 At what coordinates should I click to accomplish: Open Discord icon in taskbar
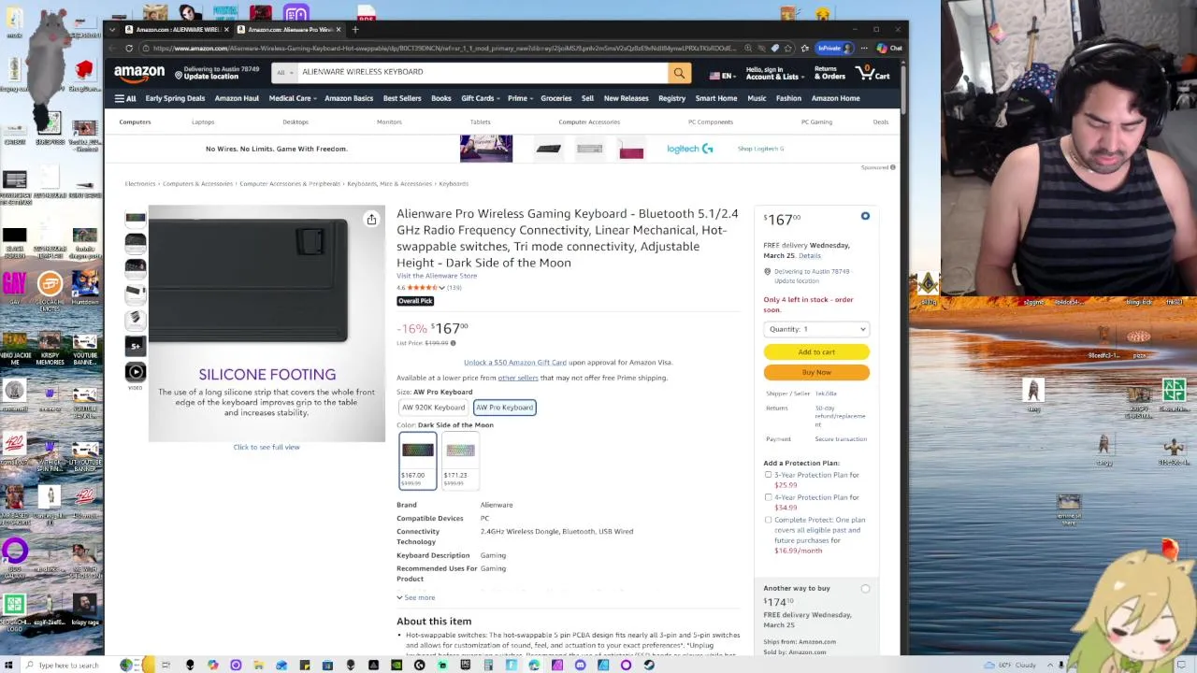point(580,666)
